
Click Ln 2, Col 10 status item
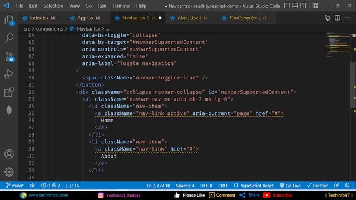[158, 186]
